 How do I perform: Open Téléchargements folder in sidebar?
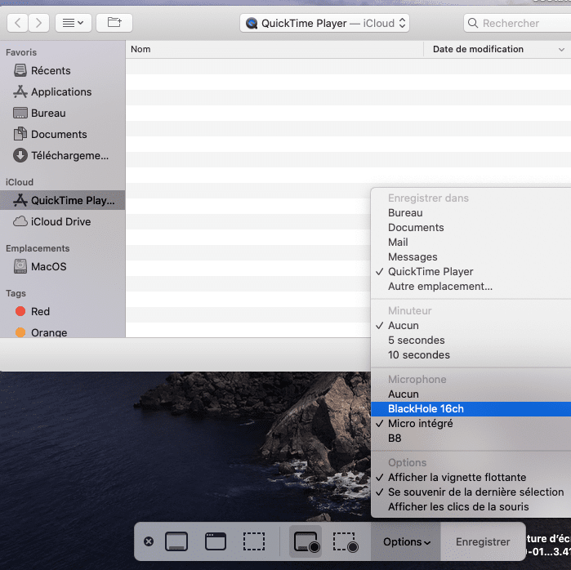coord(63,156)
